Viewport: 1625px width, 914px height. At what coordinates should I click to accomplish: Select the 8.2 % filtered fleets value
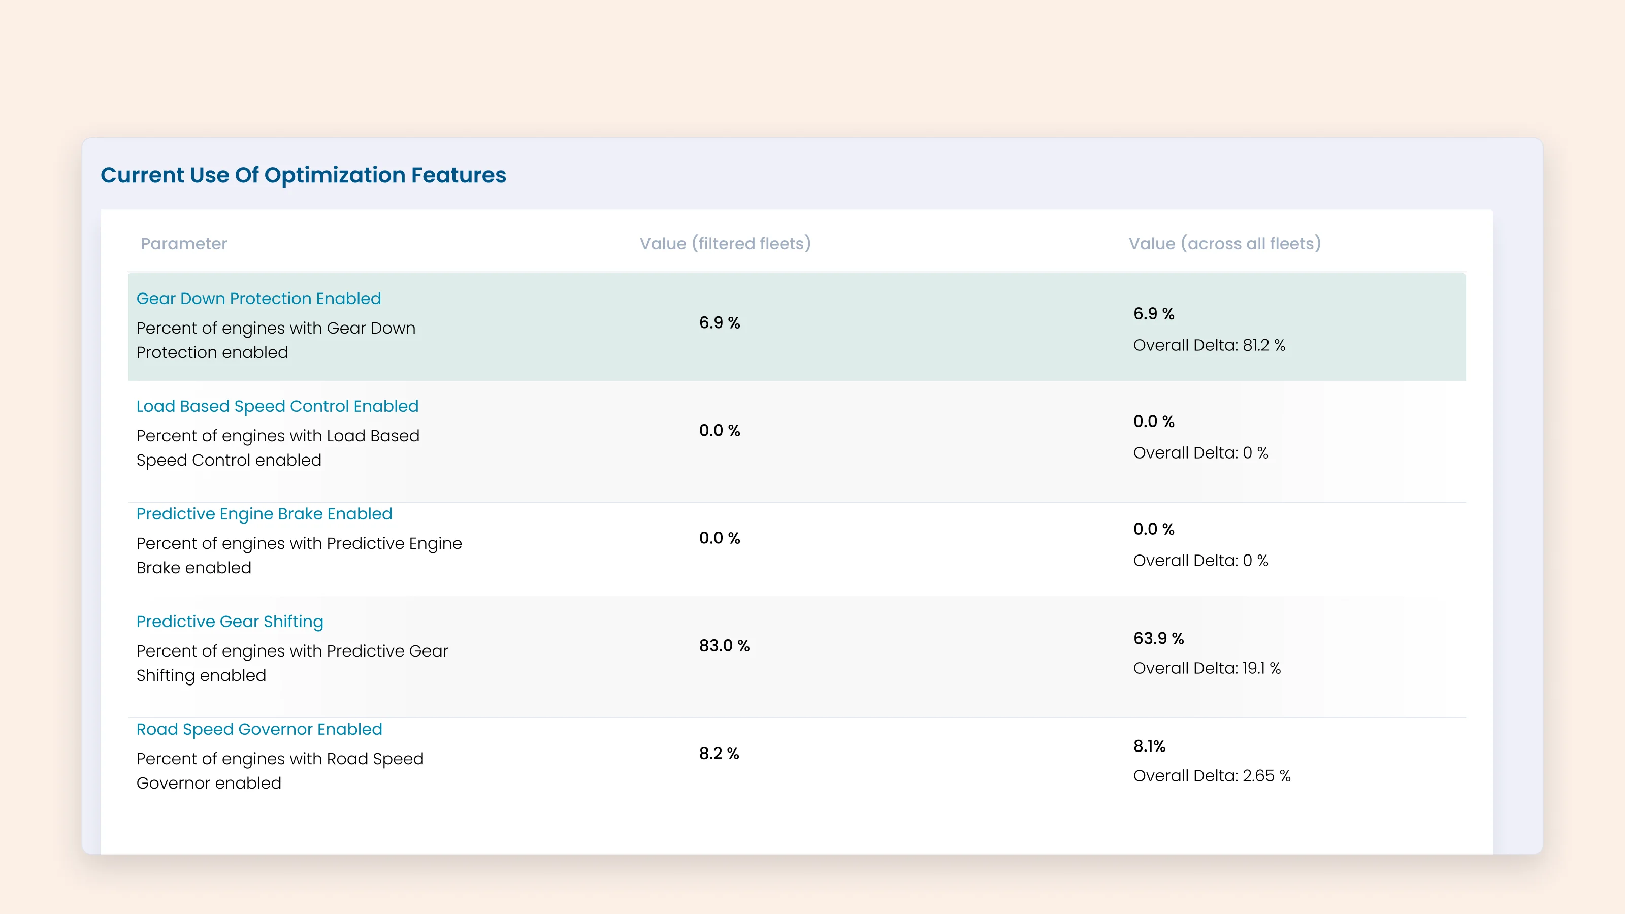tap(719, 753)
